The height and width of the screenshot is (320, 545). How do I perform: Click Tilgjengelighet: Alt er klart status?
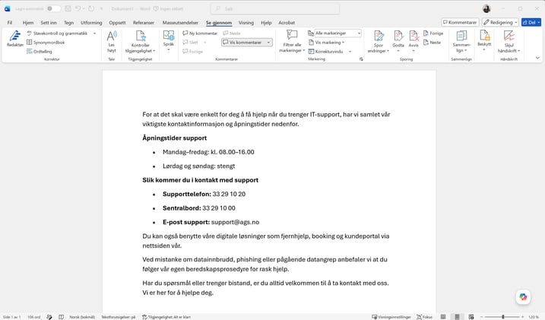point(166,317)
